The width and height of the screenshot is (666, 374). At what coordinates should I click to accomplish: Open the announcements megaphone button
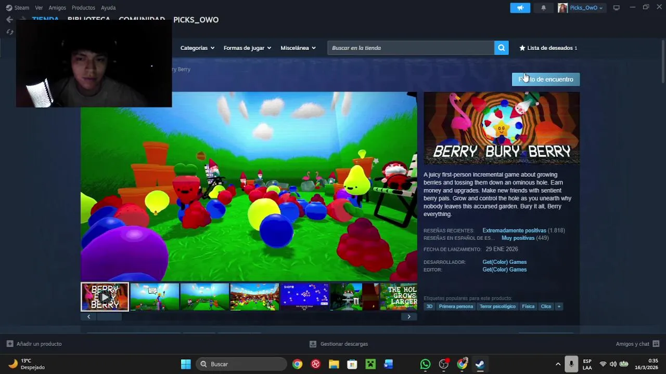click(520, 8)
